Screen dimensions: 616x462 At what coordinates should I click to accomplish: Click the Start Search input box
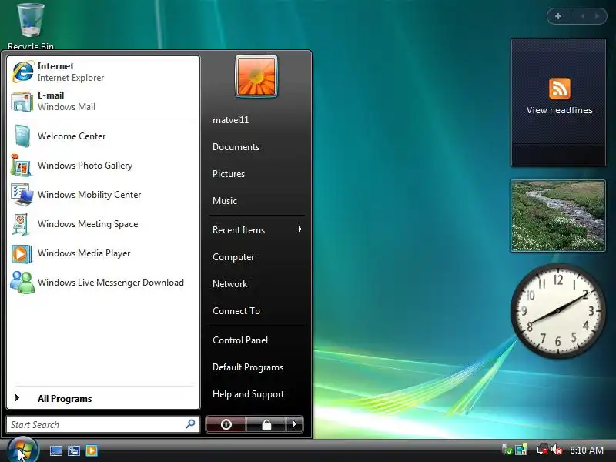click(x=103, y=425)
